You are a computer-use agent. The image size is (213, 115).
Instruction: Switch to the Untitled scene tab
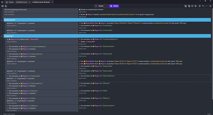point(22,2)
